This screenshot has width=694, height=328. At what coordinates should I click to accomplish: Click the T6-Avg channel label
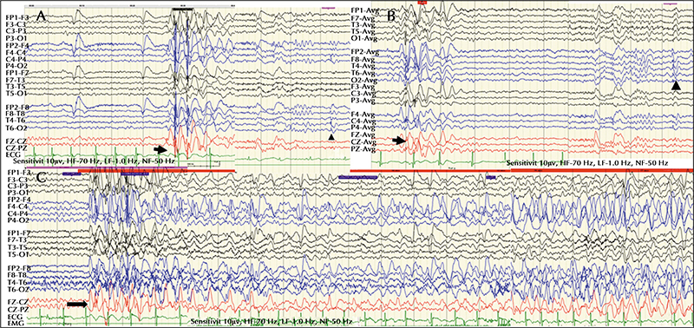363,73
